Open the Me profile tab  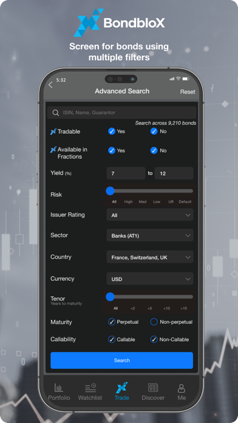pos(182,392)
